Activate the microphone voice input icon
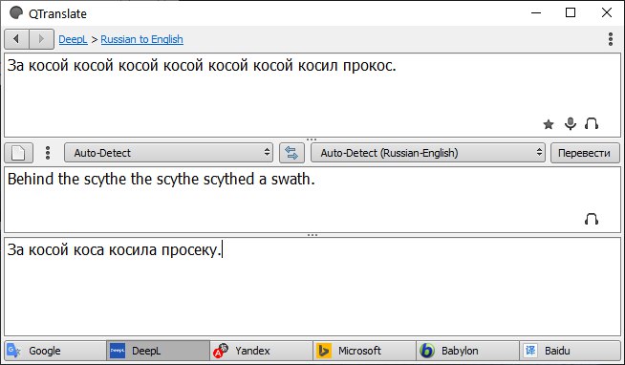This screenshot has width=625, height=365. [x=571, y=124]
